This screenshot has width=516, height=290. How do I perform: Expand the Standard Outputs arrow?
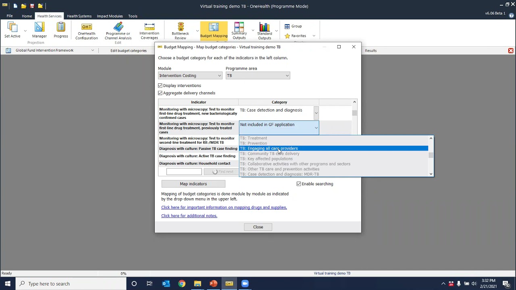[276, 31]
